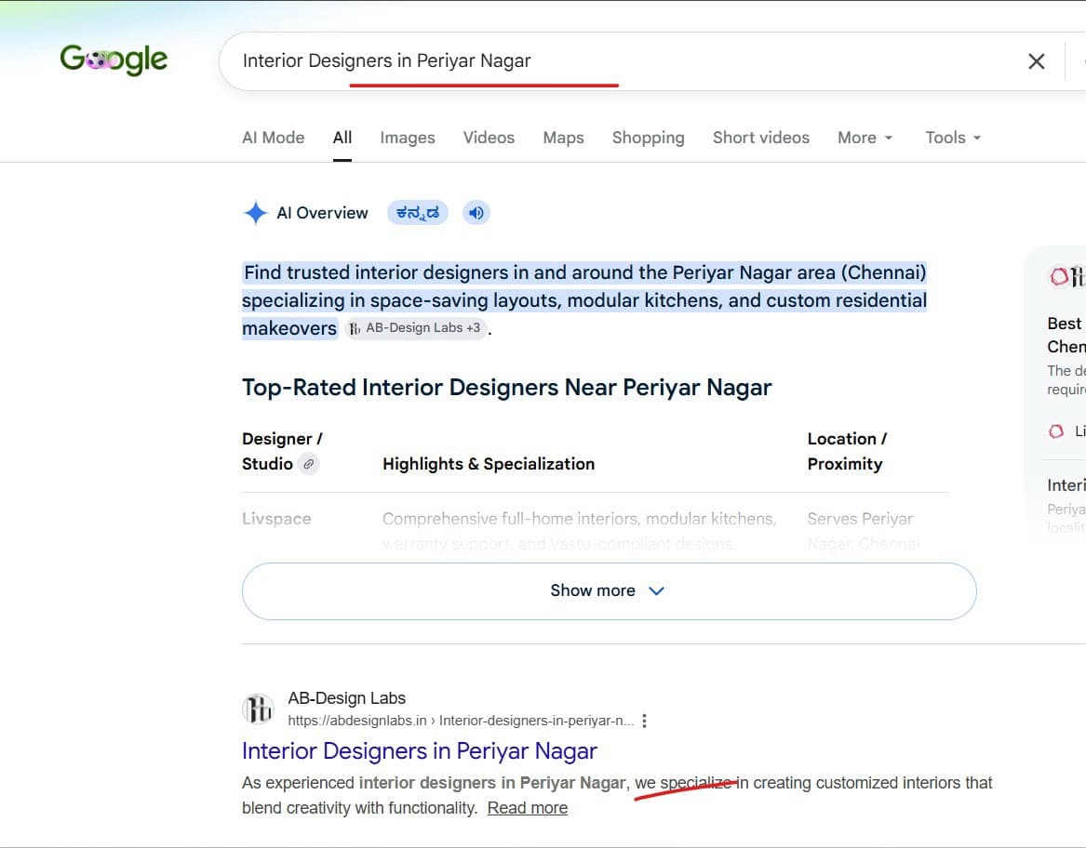This screenshot has width=1086, height=848.
Task: Expand the More dropdown
Action: (865, 137)
